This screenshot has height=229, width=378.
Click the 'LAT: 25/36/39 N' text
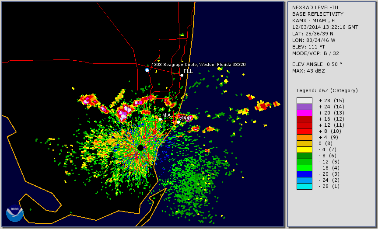[313, 34]
